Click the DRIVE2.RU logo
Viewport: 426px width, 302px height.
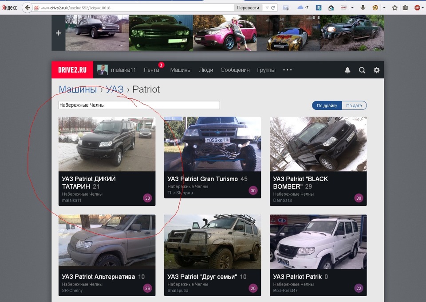click(72, 70)
